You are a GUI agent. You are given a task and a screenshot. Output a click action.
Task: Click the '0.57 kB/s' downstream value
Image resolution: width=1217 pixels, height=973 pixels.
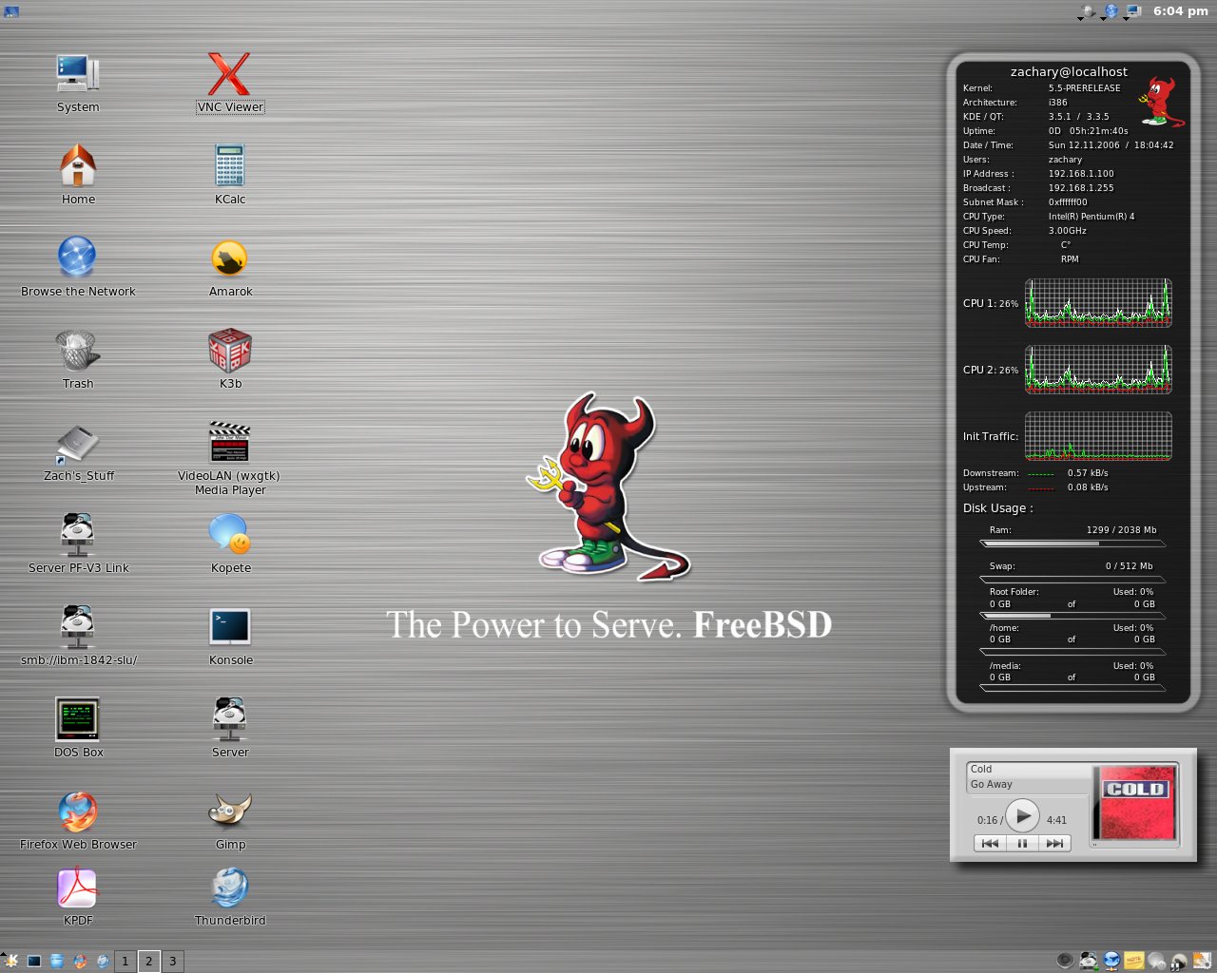[x=1088, y=473]
